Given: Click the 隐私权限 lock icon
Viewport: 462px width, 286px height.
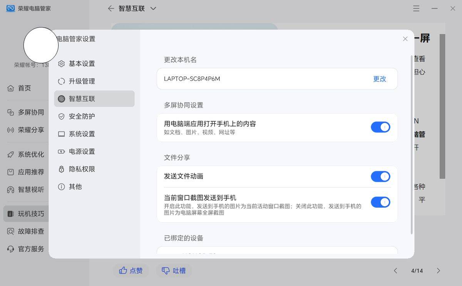Looking at the screenshot, I should pos(61,169).
